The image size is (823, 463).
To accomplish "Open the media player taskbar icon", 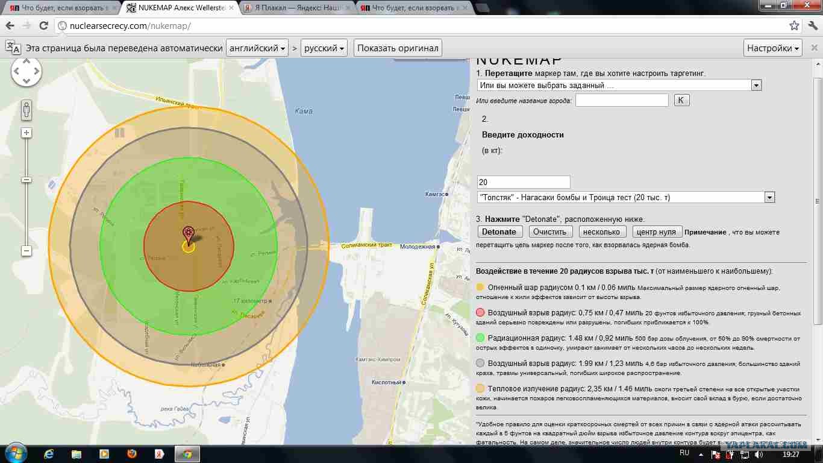I will point(104,454).
